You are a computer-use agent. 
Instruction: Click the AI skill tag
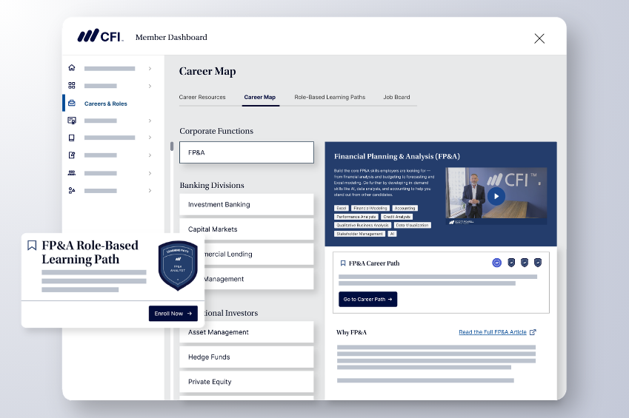393,234
